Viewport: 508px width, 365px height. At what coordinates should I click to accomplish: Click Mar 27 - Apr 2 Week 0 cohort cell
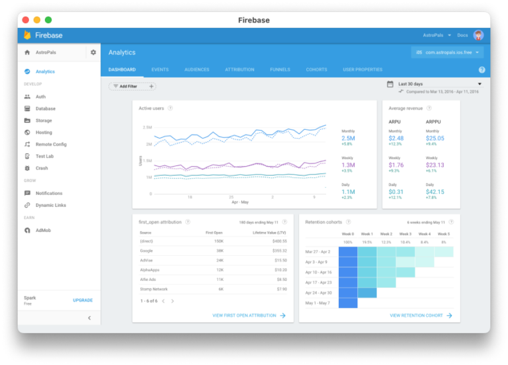348,252
